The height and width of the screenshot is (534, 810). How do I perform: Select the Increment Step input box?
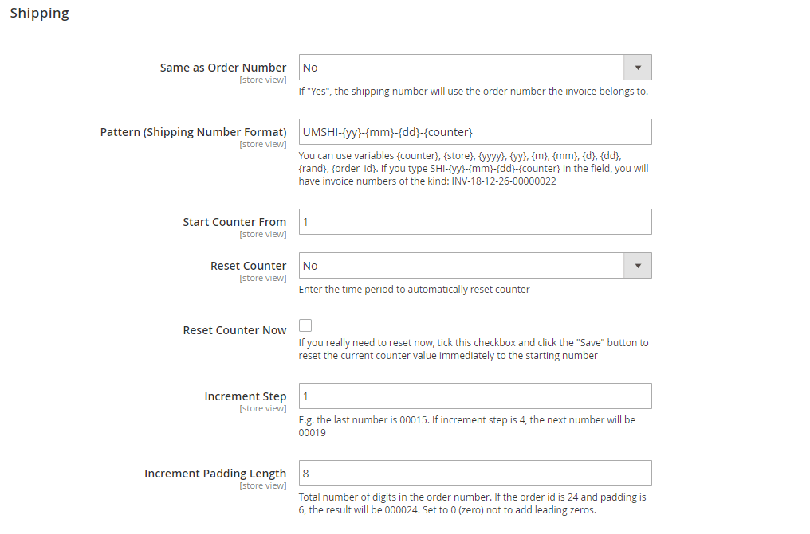tap(474, 396)
